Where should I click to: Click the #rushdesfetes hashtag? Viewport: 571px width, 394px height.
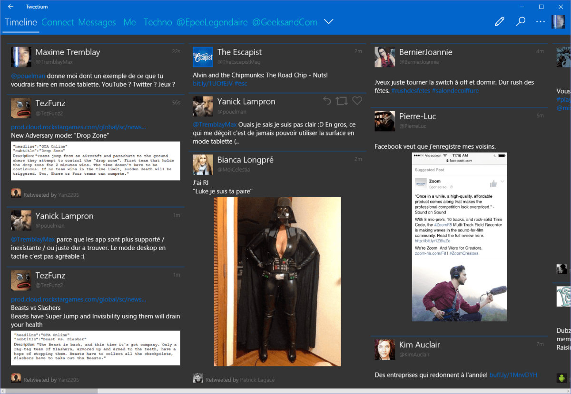[x=410, y=91]
